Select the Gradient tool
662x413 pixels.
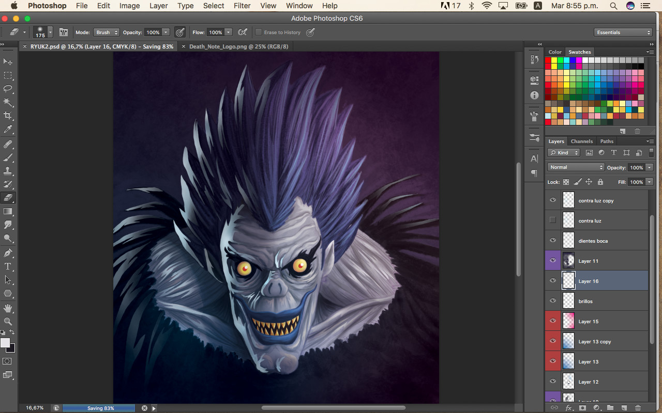coord(8,211)
